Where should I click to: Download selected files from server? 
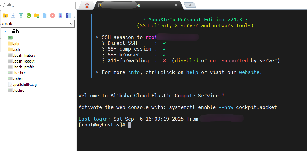13,15
